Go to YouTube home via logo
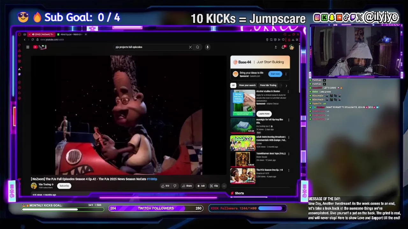 (x=40, y=47)
